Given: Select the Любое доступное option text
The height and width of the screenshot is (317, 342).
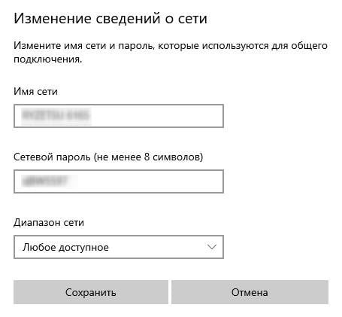Looking at the screenshot, I should pos(65,248).
